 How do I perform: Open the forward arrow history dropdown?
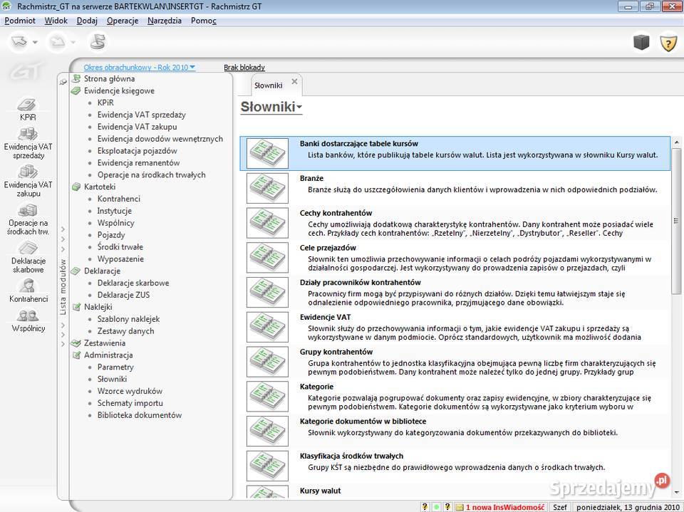point(73,42)
